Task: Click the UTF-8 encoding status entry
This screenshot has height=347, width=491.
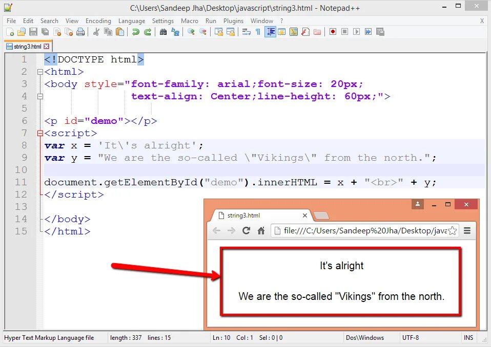Action: (410, 338)
